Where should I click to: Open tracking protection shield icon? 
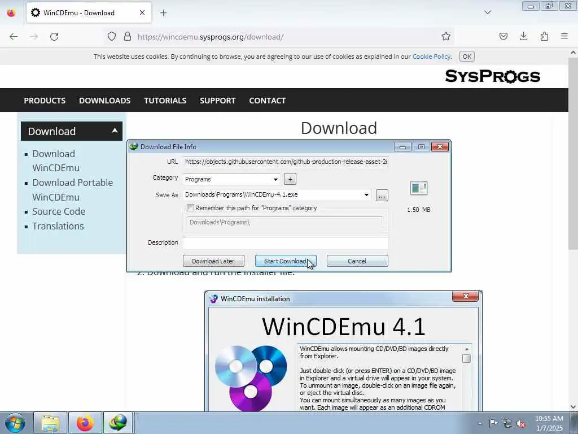tap(112, 37)
